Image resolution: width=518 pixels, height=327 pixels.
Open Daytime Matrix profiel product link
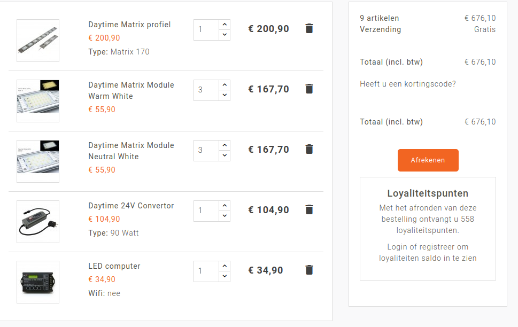[129, 25]
